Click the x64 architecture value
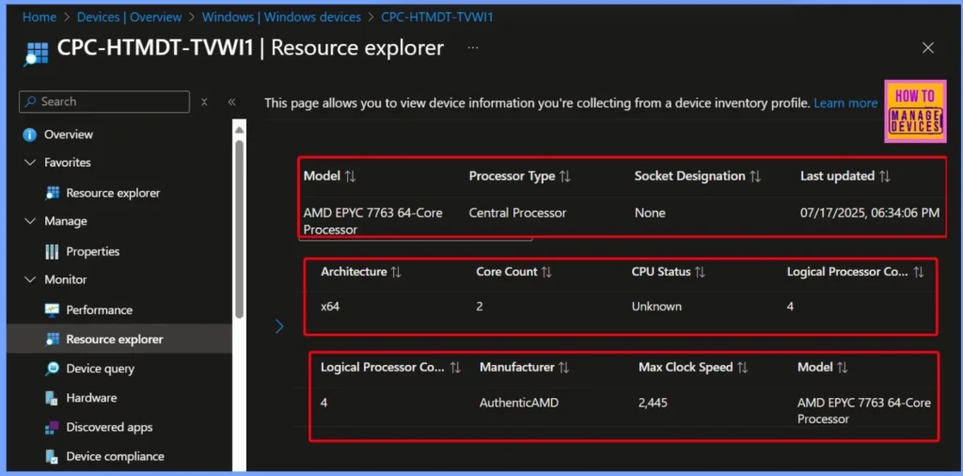Screen dimensions: 963x476 point(330,307)
